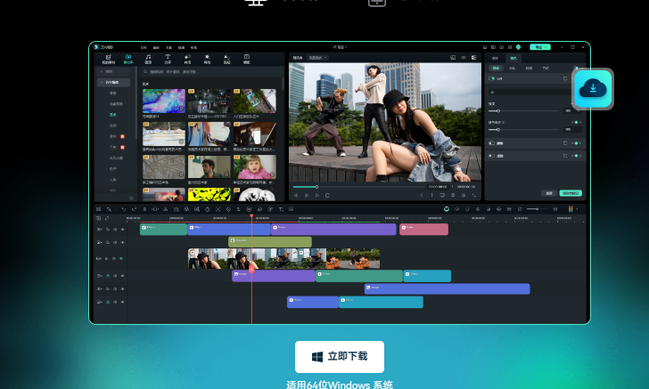The width and height of the screenshot is (649, 389).
Task: Click the preview playback progress handle
Action: (316, 187)
